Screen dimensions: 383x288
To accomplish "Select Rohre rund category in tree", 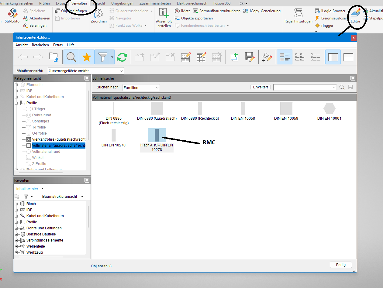I will coord(42,115).
